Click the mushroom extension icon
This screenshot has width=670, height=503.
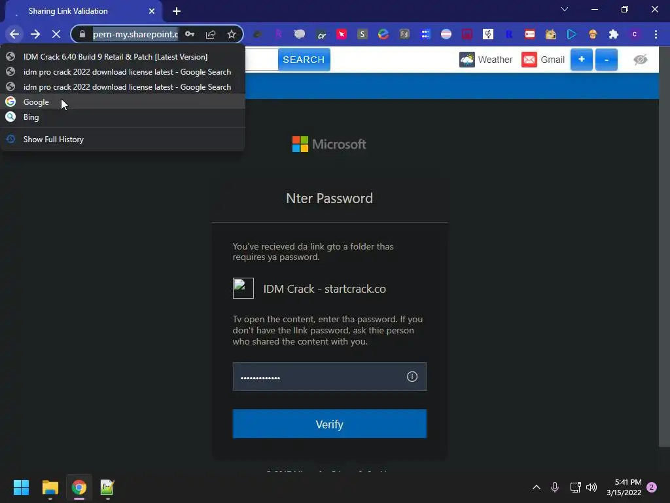pyautogui.click(x=593, y=34)
